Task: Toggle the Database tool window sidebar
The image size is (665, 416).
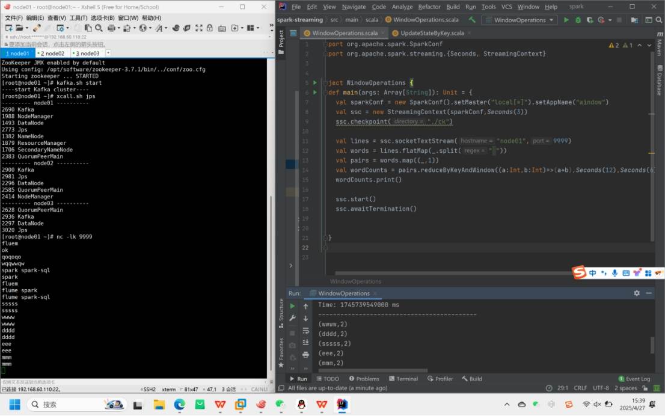Action: tap(660, 80)
